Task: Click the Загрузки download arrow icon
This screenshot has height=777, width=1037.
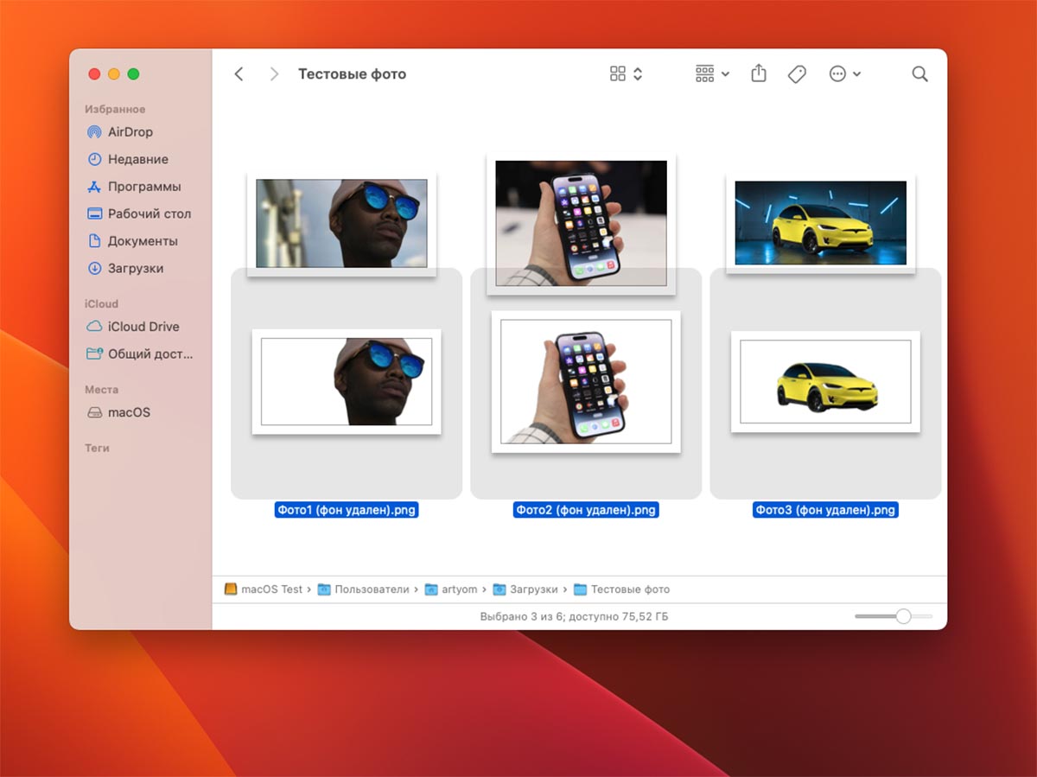Action: click(95, 269)
